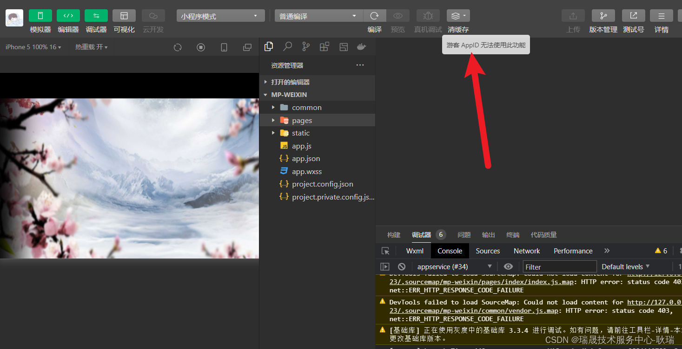
Task: Open the 普通编译 compile mode dropdown
Action: pos(319,16)
